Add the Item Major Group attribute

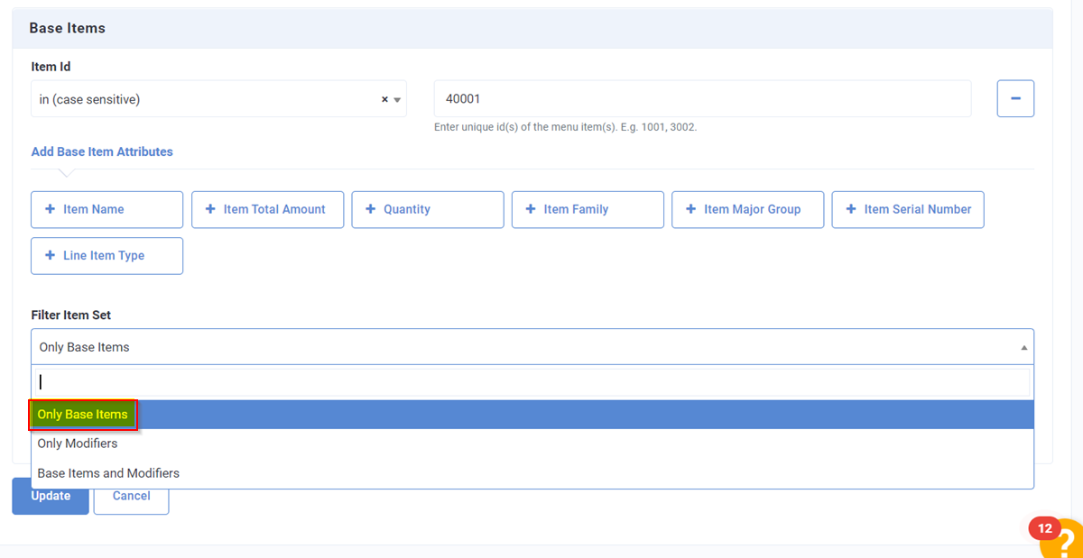point(747,209)
